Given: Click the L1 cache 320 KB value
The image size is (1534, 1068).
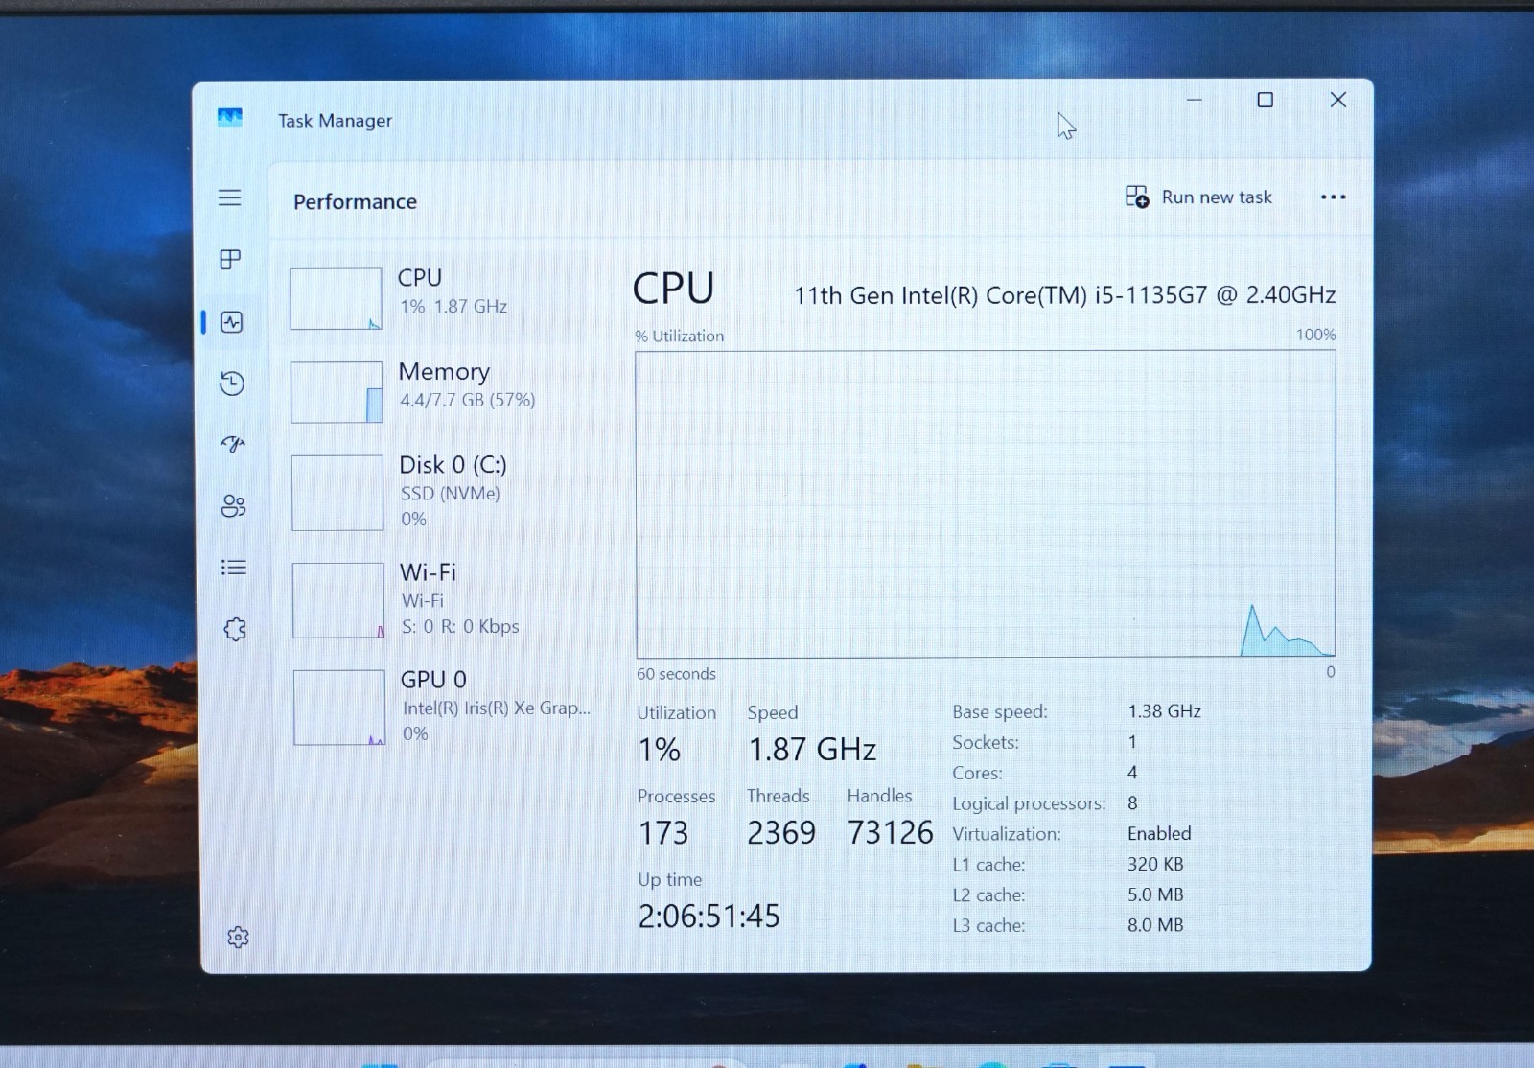Looking at the screenshot, I should pos(1155,864).
